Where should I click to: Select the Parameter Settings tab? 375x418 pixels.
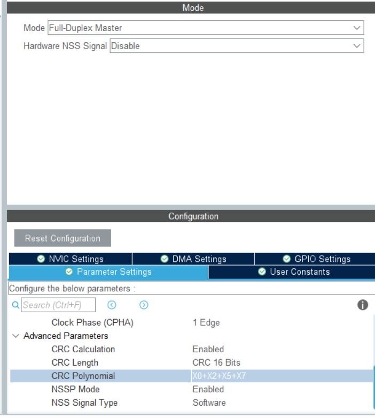click(108, 272)
